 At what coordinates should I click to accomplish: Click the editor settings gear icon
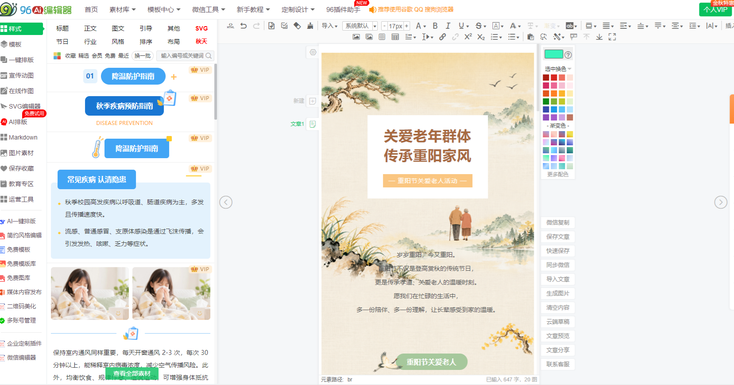coord(313,52)
